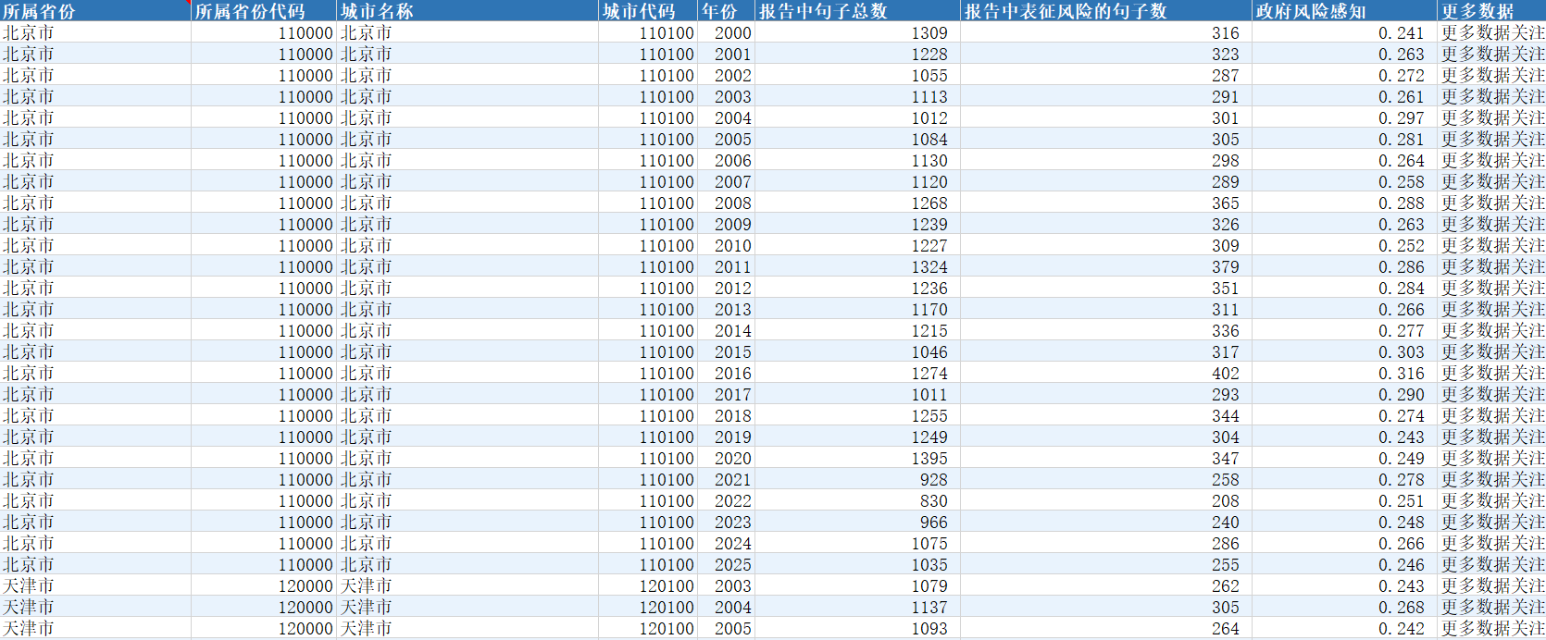Viewport: 1546px width, 640px height.
Task: Click risk sentence count 304
Action: 1226,437
